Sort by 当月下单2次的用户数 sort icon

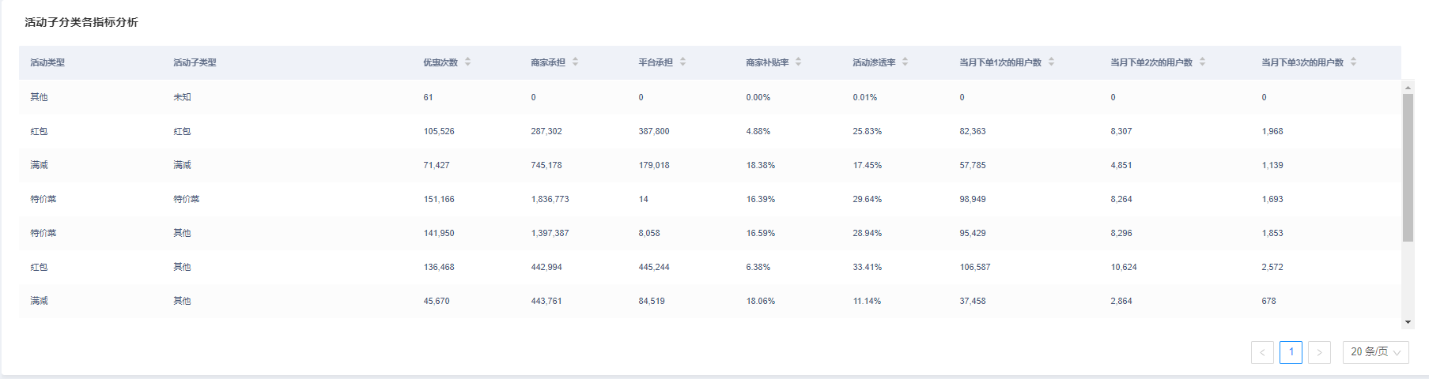point(1202,62)
